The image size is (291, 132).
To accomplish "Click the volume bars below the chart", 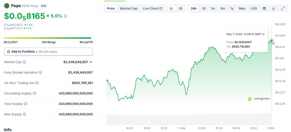I will 189,120.
